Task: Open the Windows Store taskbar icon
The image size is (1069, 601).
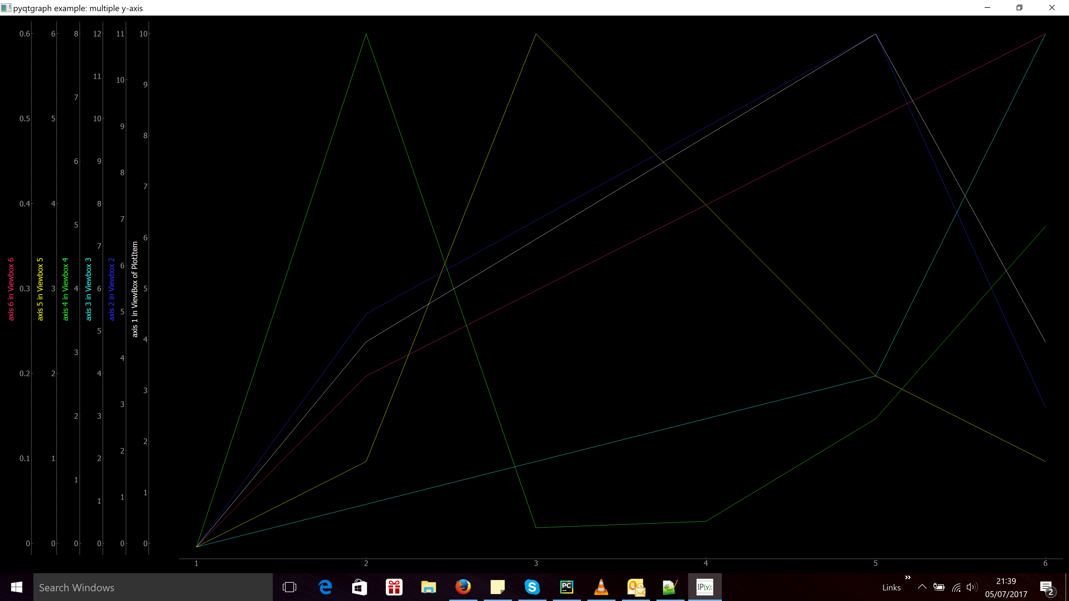Action: point(359,587)
